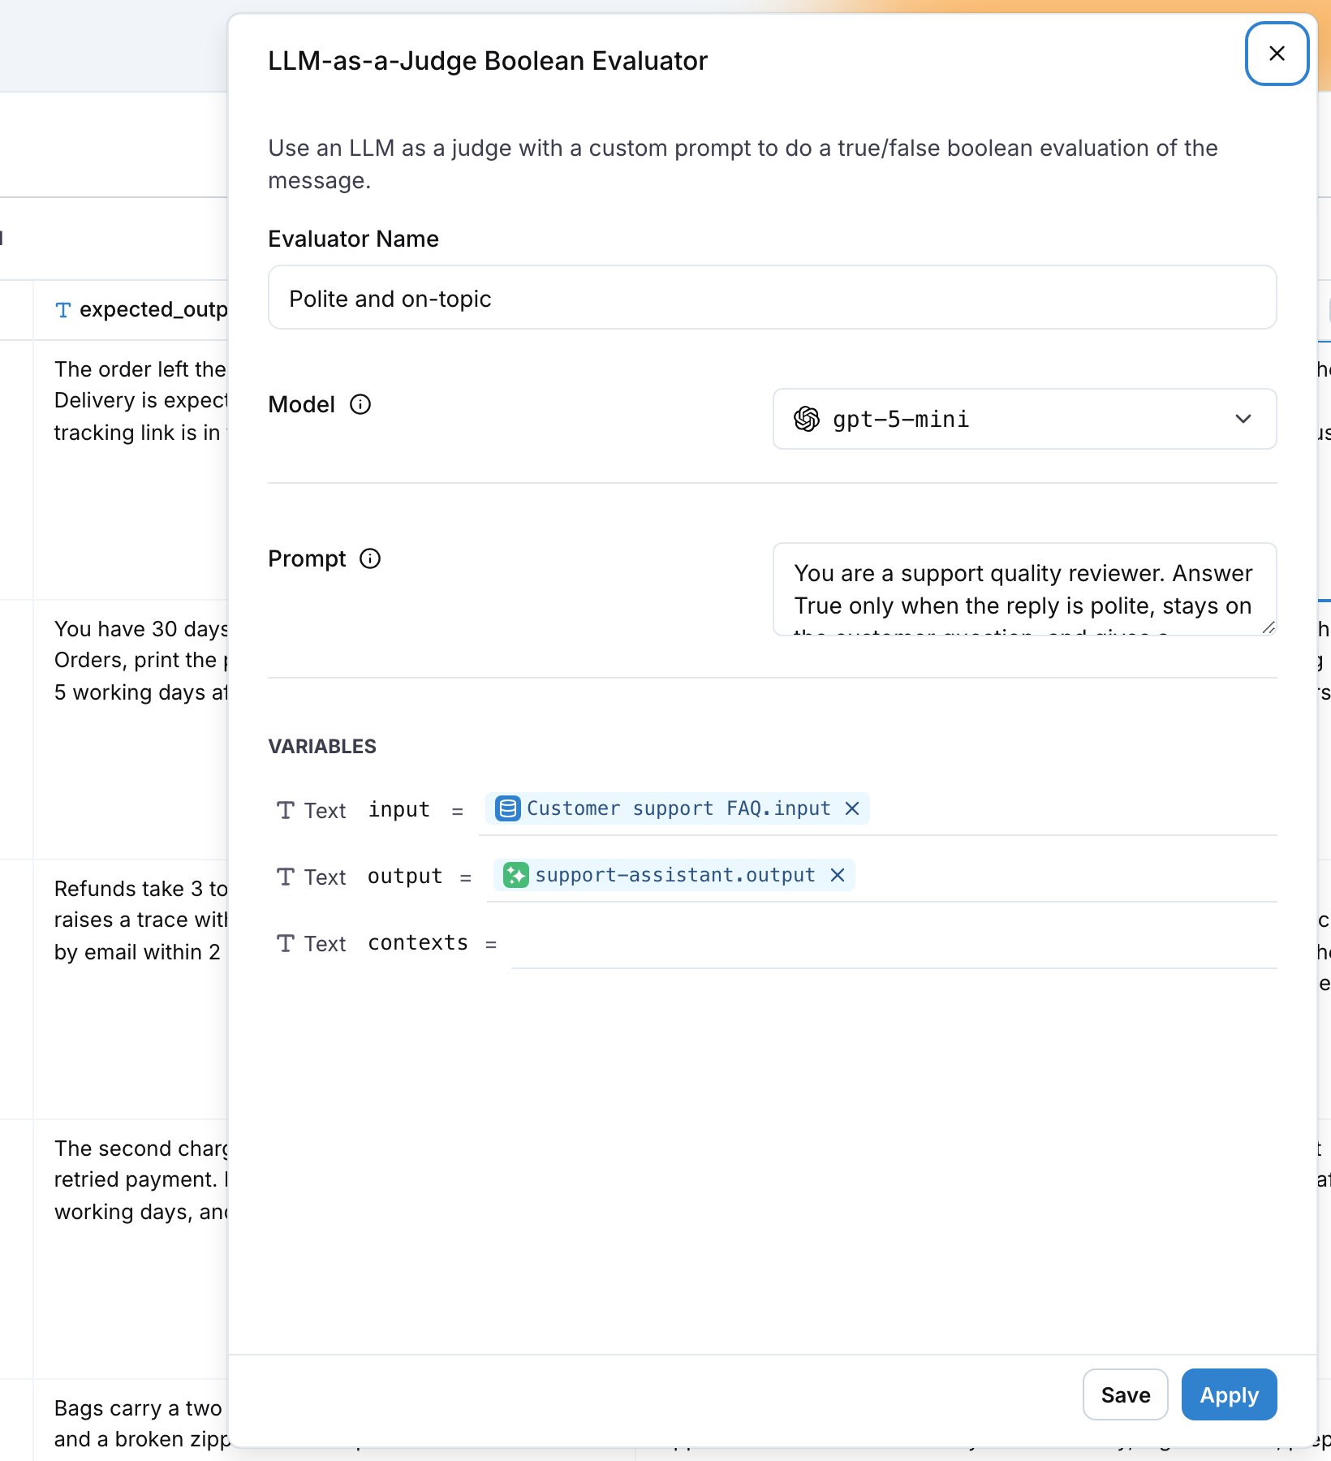Save the evaluator
This screenshot has width=1331, height=1461.
pos(1125,1394)
